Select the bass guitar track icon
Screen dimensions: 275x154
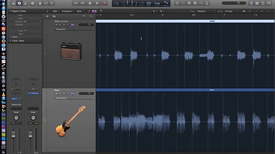(x=70, y=121)
